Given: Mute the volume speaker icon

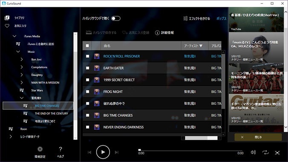Looking at the screenshot, I should pos(253,152).
